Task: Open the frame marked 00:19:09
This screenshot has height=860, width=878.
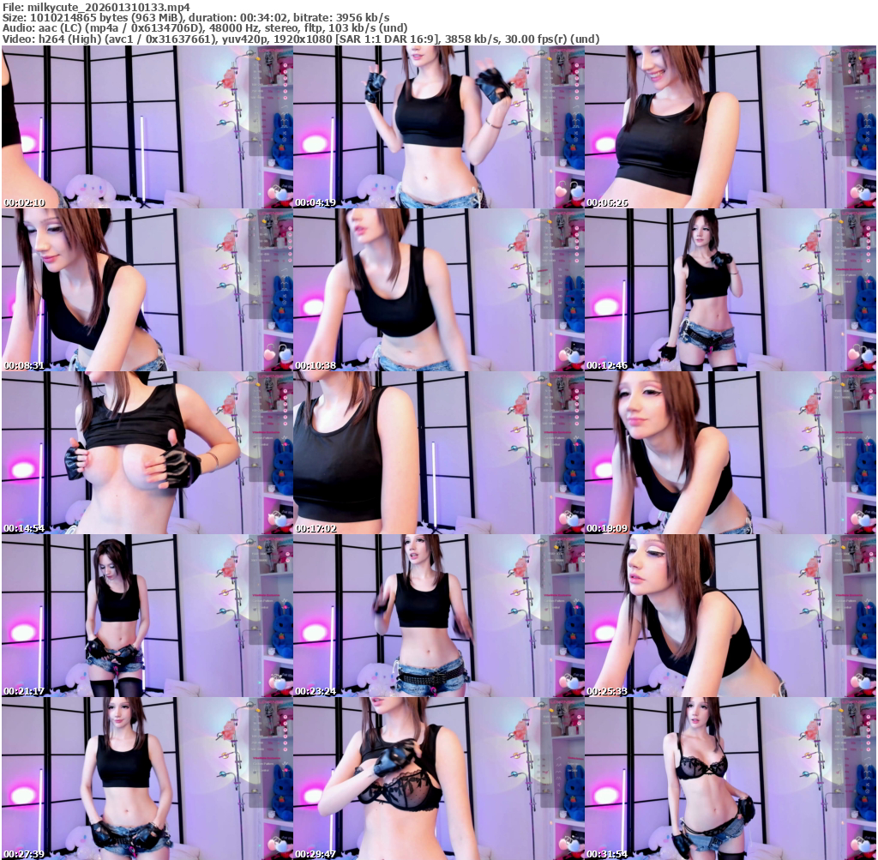Action: pos(730,453)
